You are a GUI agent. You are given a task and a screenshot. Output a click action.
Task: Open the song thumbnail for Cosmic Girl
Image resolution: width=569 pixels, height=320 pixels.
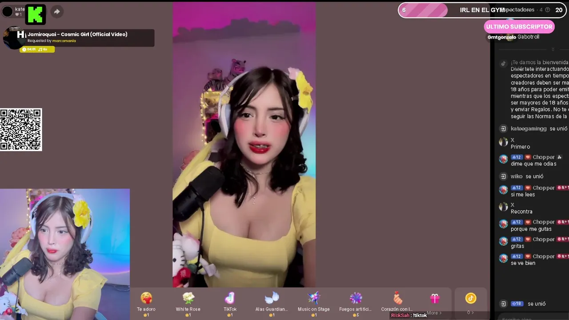tap(14, 38)
